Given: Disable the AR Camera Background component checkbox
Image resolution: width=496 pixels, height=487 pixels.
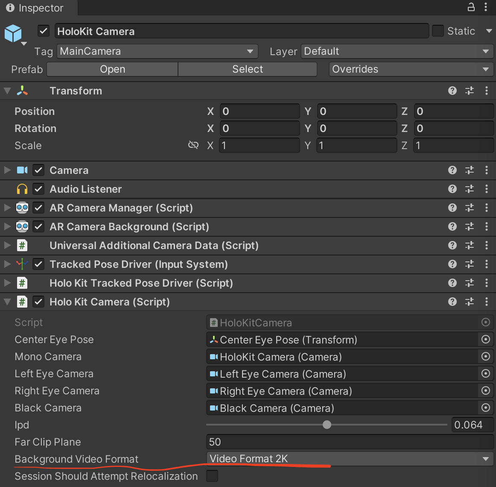Looking at the screenshot, I should coord(39,226).
